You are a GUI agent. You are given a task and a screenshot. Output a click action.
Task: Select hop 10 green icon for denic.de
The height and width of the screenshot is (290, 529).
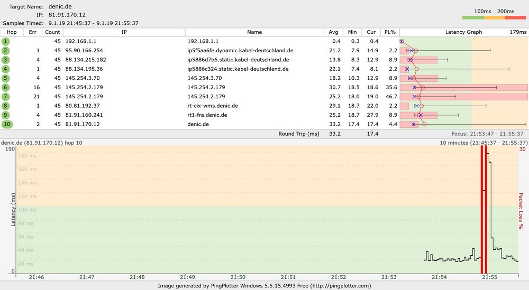point(7,124)
